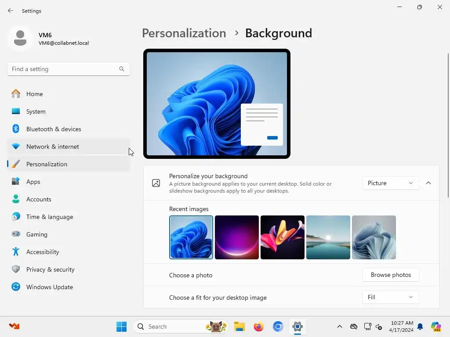The width and height of the screenshot is (450, 337).
Task: Click the Bluetooth icon in sidebar
Action: [x=16, y=129]
